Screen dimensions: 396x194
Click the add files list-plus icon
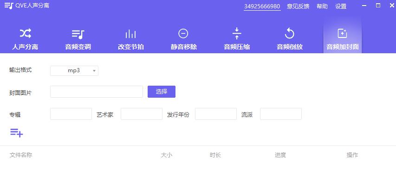tap(17, 133)
